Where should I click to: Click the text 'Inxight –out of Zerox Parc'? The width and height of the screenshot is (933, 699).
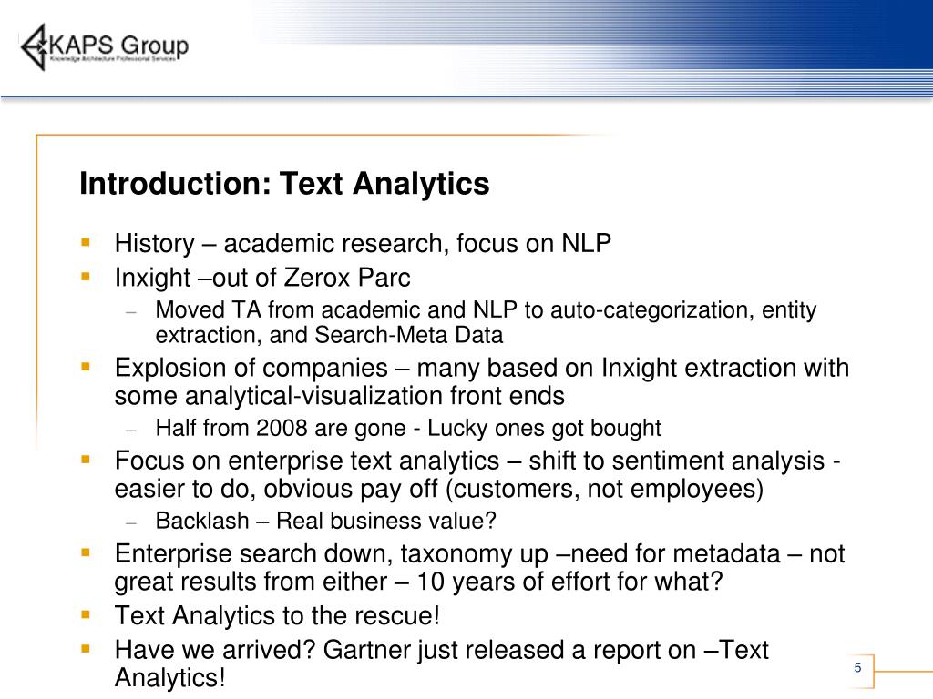pos(262,277)
